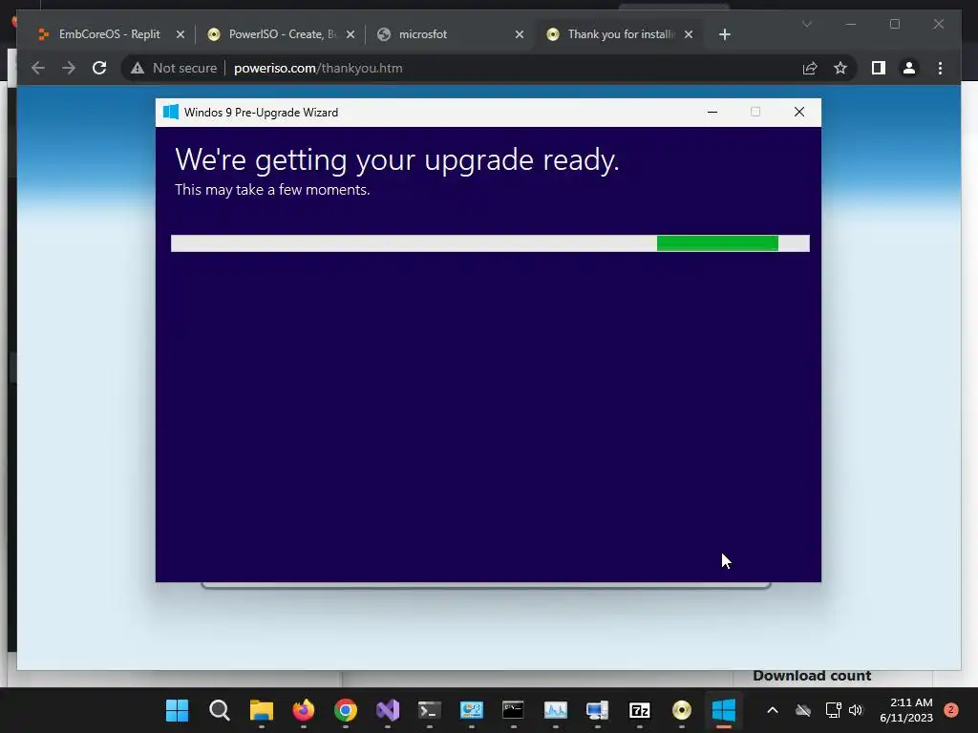Close the PowerISO tab
Screen dimensions: 978x733
click(351, 34)
